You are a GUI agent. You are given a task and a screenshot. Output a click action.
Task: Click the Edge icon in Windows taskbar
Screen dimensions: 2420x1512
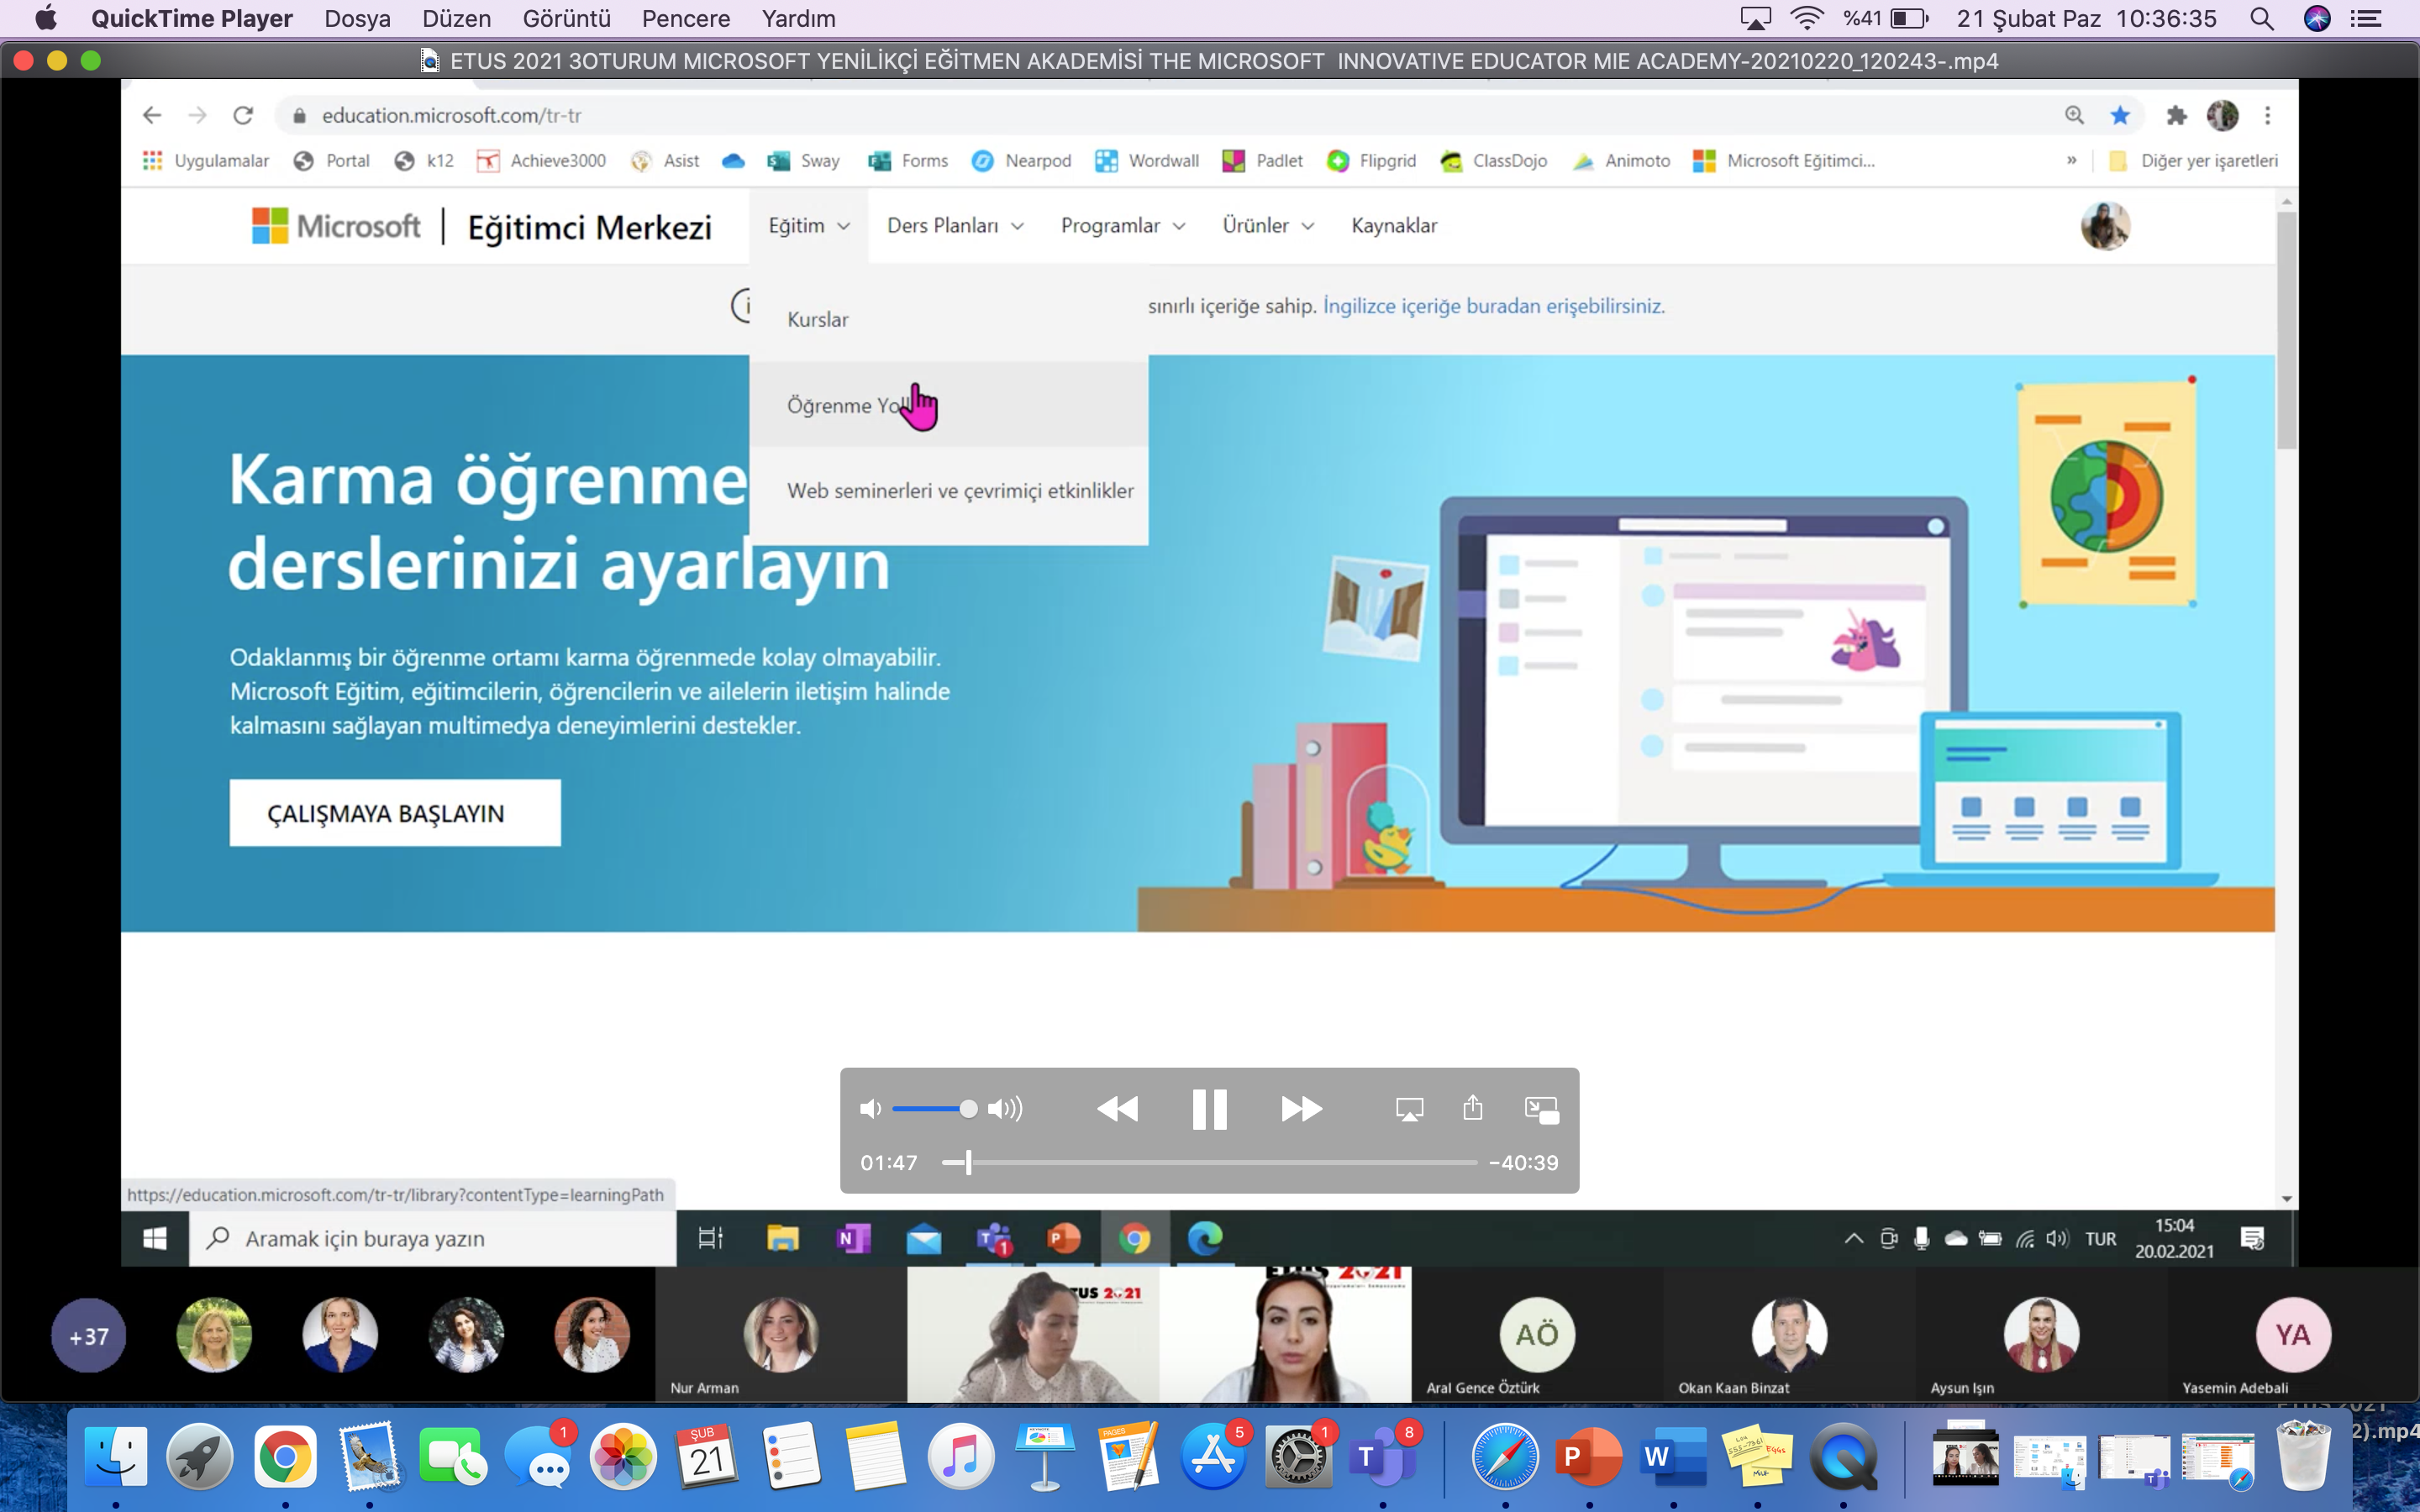point(1205,1239)
